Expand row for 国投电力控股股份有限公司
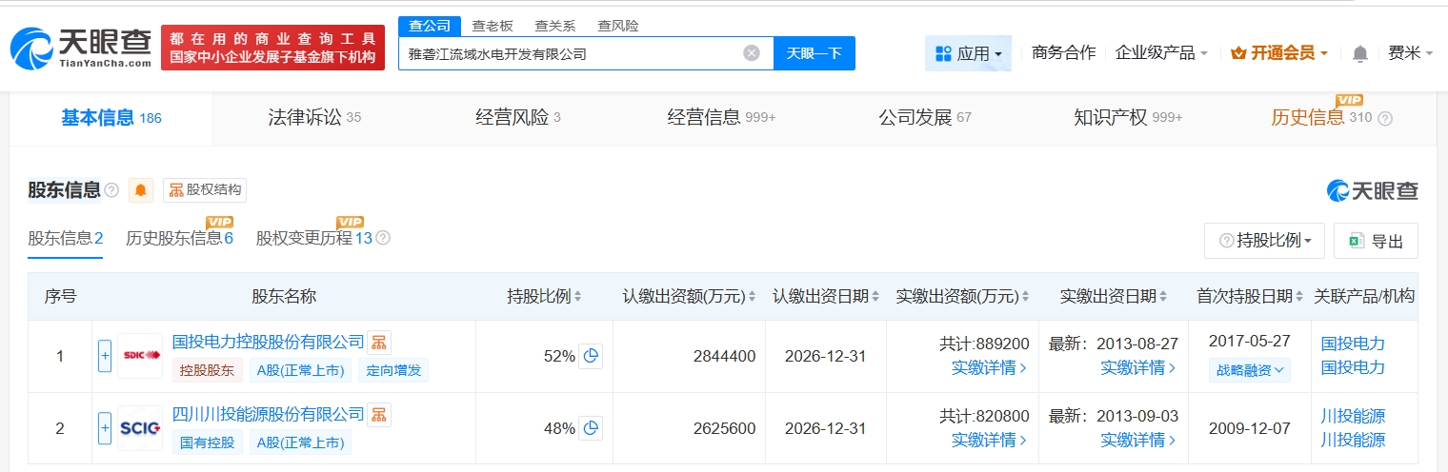 tap(106, 356)
